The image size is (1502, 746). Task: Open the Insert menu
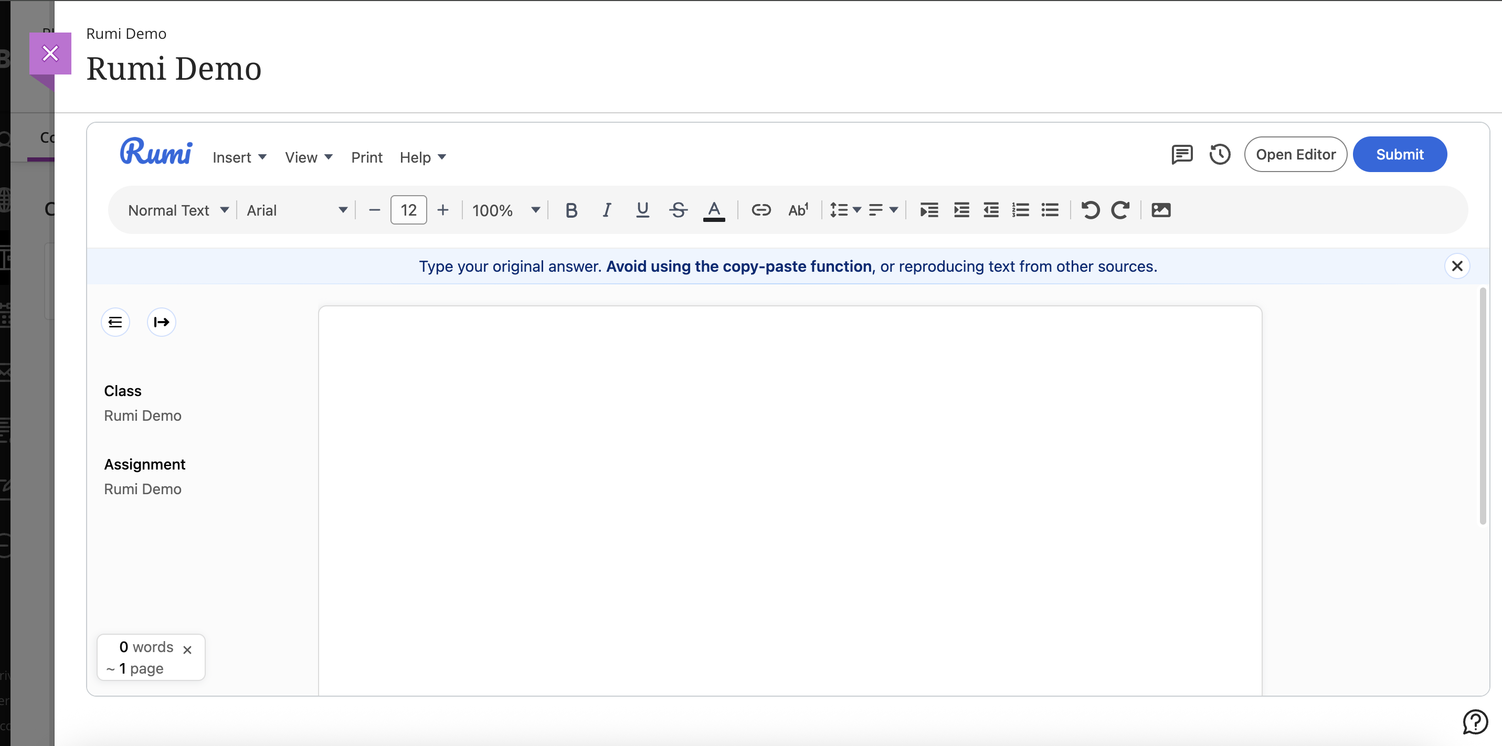(239, 157)
